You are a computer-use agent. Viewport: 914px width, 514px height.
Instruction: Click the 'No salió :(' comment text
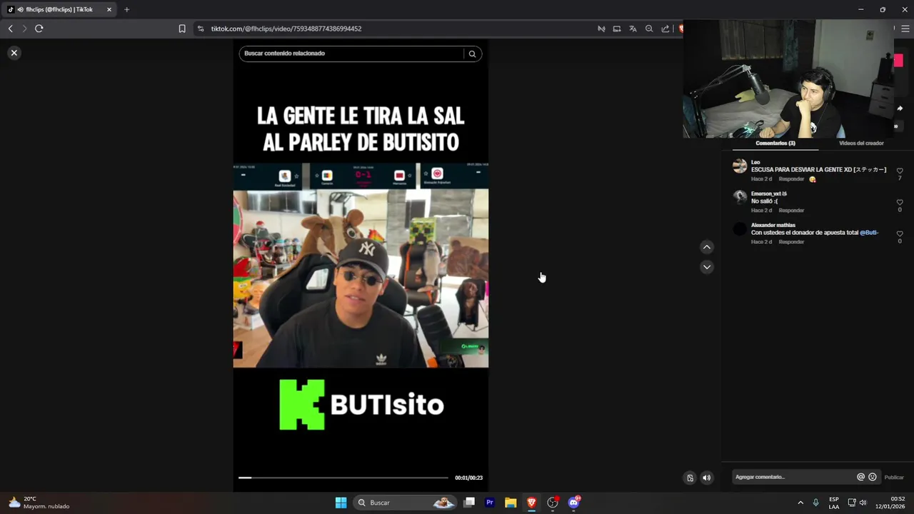764,201
